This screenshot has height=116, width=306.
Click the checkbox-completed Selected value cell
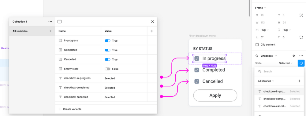click(124, 88)
